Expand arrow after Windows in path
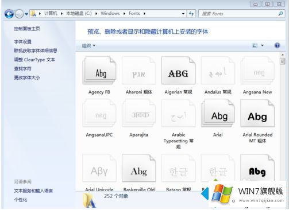Image resolution: width=289 pixels, height=210 pixels. pyautogui.click(x=124, y=14)
